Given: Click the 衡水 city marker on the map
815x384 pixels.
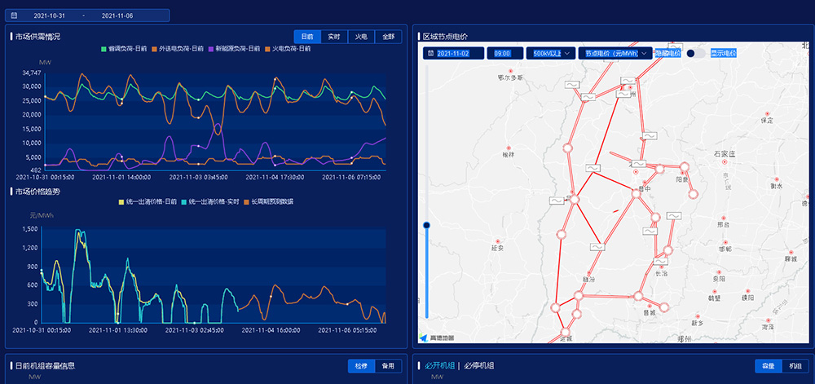Looking at the screenshot, I should click(777, 179).
